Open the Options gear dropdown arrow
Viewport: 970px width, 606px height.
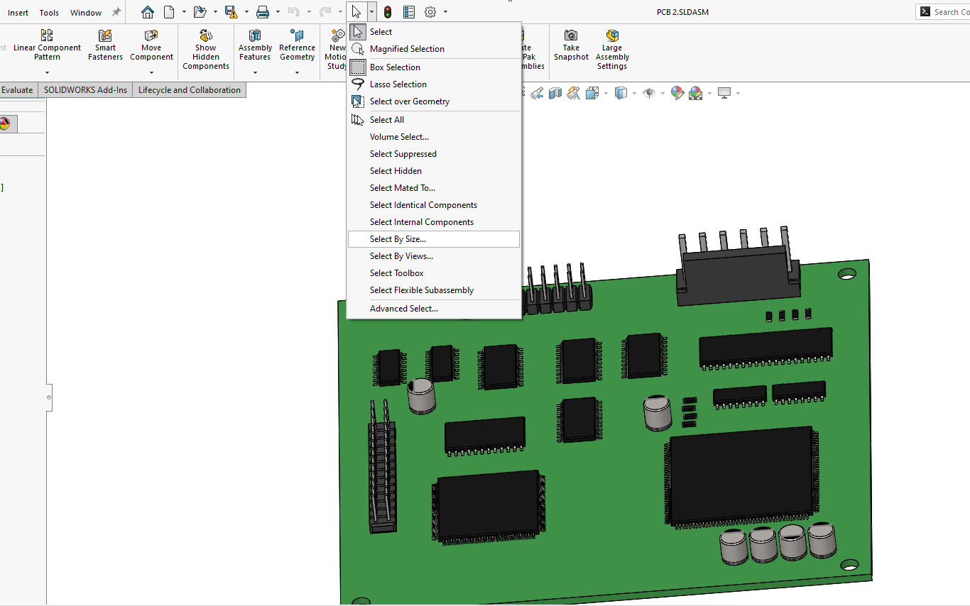point(445,12)
